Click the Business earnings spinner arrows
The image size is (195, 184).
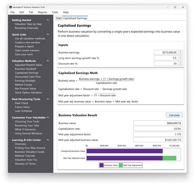click(180, 52)
